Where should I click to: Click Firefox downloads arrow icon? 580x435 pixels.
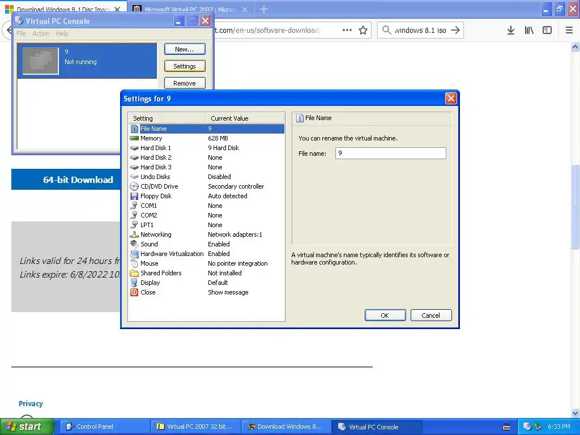(511, 31)
